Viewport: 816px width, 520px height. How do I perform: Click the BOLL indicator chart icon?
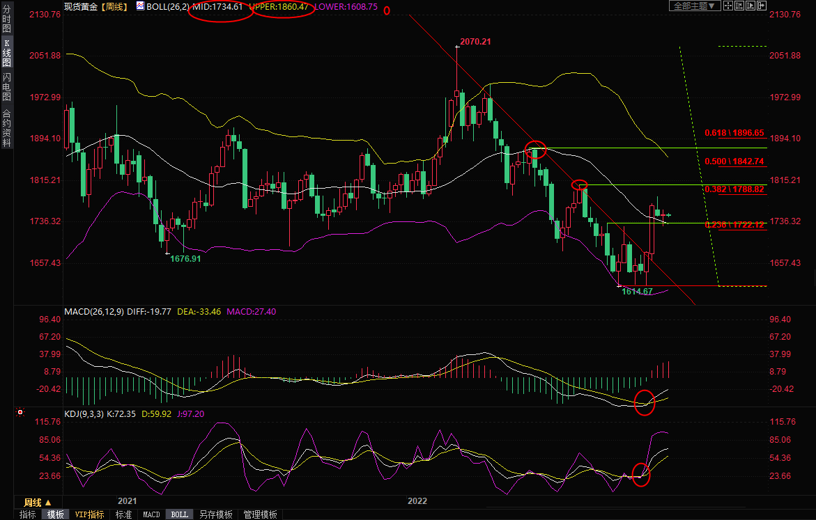[141, 6]
